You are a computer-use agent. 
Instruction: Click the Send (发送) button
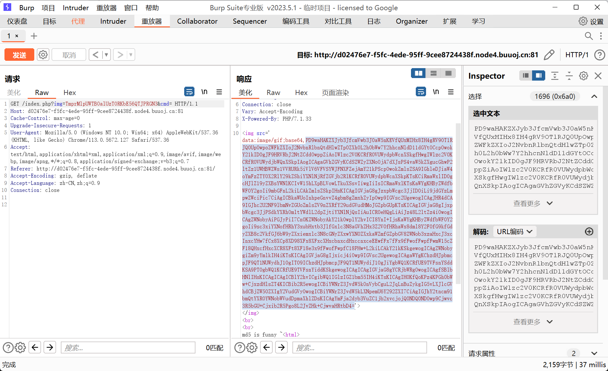(19, 55)
